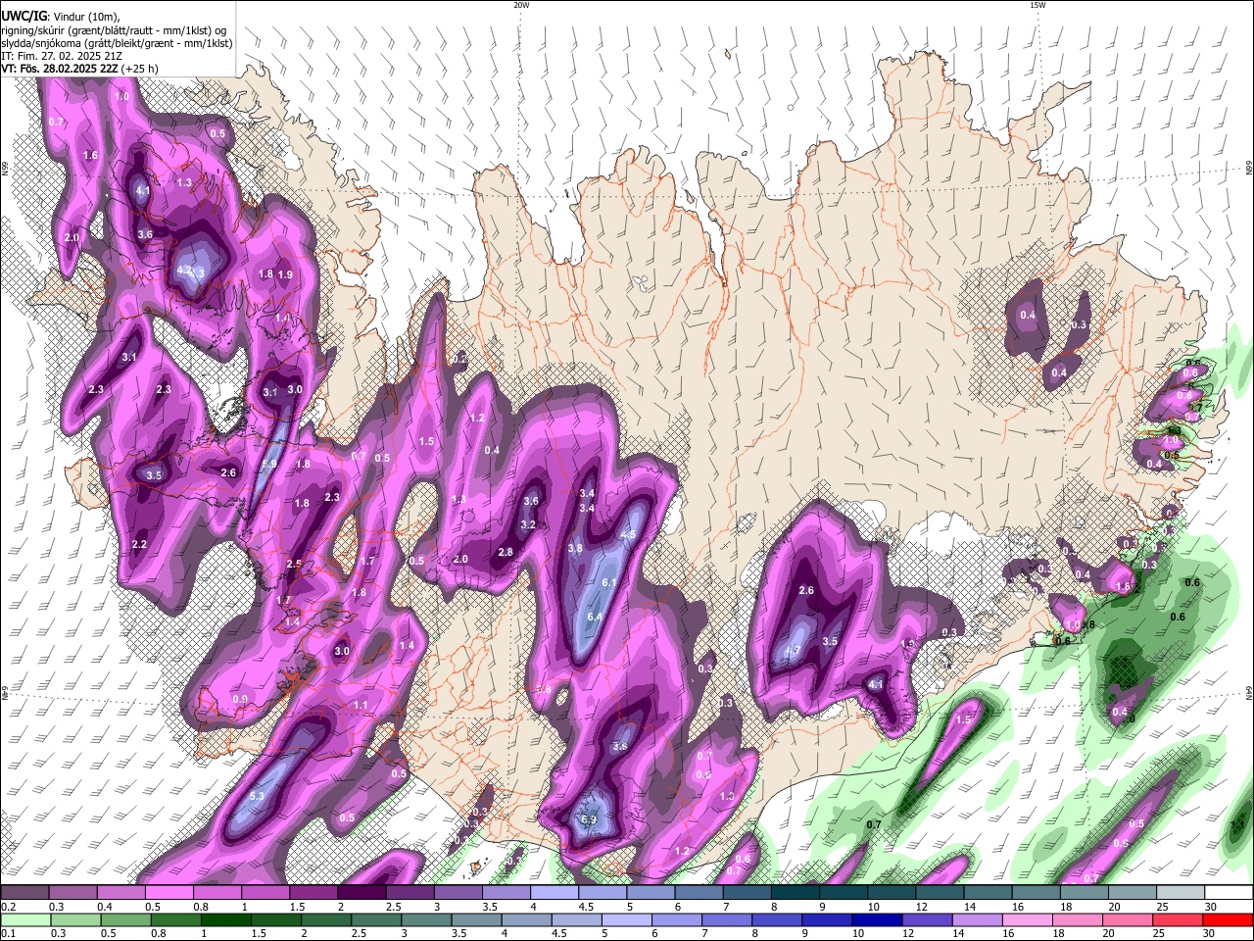Select the upper legend swatch labeled 0.2
This screenshot has width=1254, height=941.
[x=24, y=893]
